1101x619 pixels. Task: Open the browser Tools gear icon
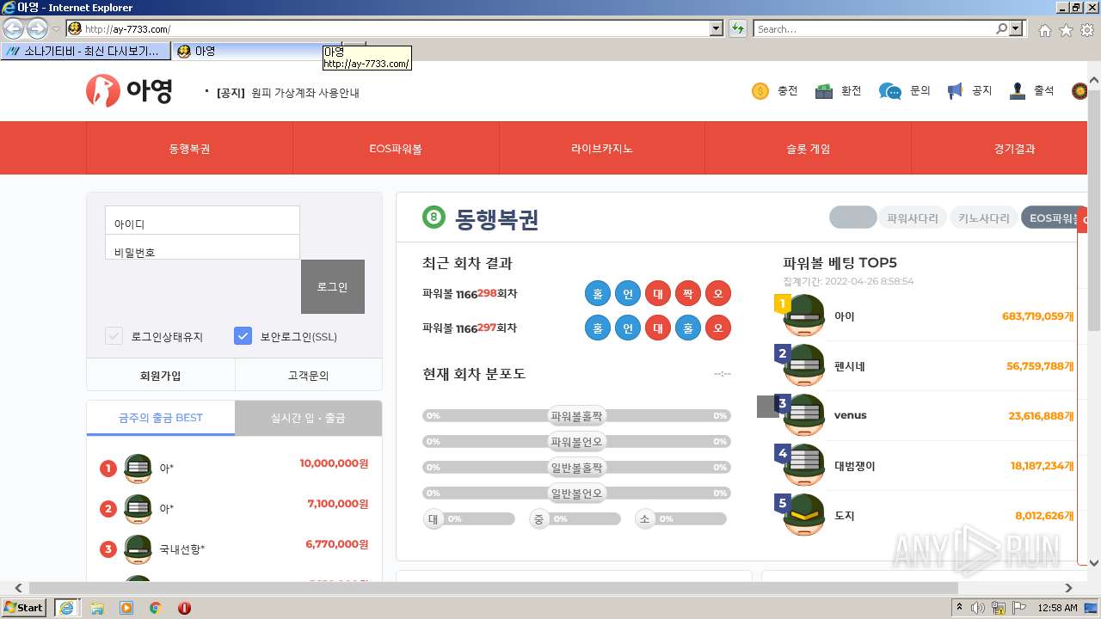tap(1087, 30)
